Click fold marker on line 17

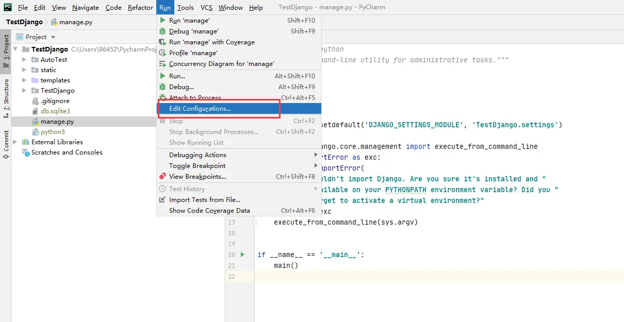coord(254,223)
